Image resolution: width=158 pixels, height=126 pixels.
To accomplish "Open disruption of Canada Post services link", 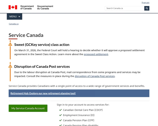I will tap(95, 76).
